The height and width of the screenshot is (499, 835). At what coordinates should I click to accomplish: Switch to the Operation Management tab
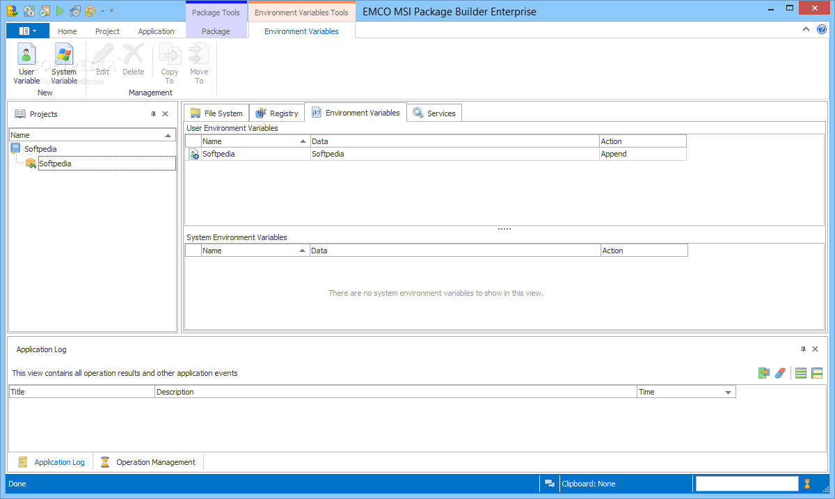point(148,462)
